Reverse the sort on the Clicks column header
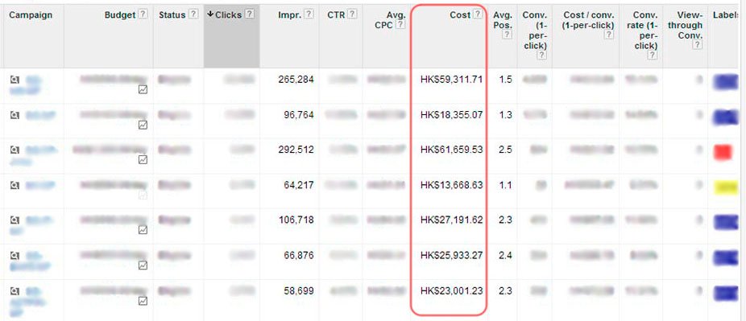746x321 pixels. 228,14
